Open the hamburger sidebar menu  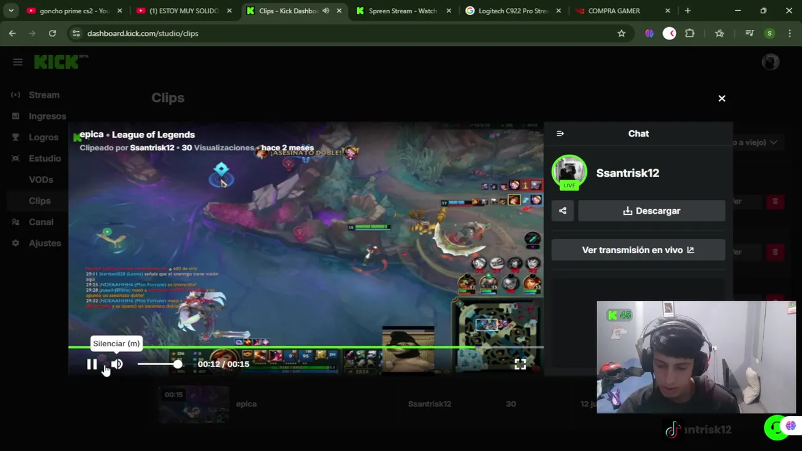pyautogui.click(x=18, y=62)
